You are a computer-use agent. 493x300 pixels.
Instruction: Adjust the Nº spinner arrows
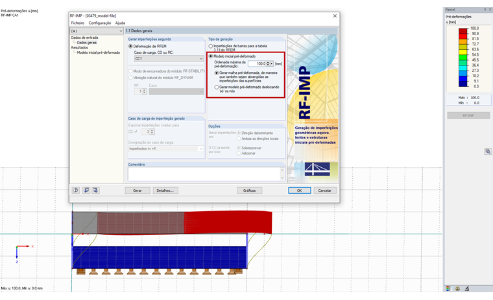click(144, 91)
